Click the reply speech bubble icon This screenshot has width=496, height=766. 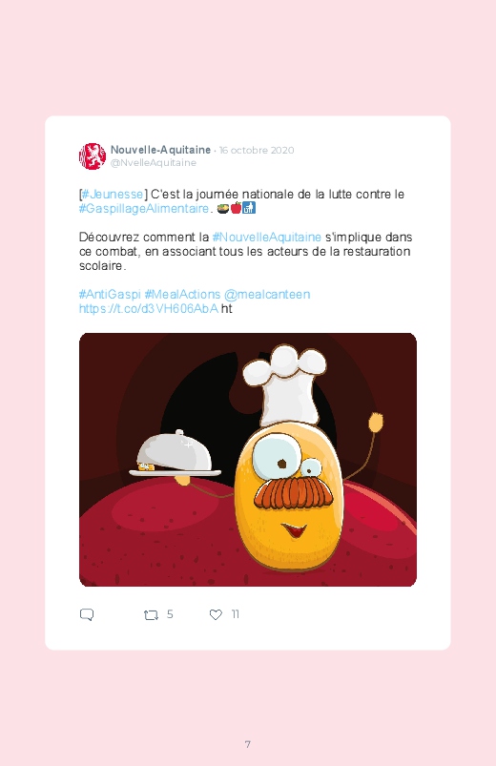click(87, 614)
